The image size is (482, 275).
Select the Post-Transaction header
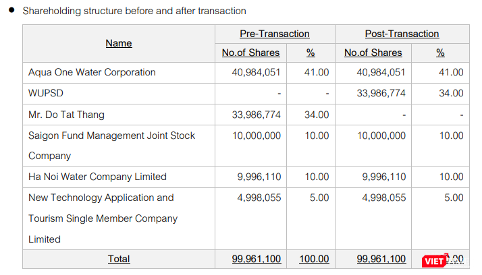pyautogui.click(x=402, y=34)
